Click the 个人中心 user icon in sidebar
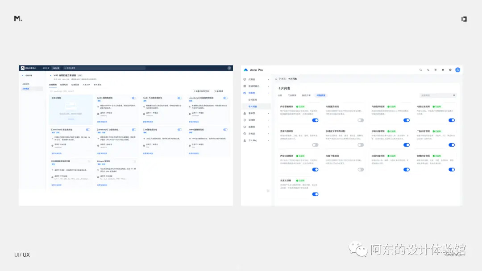This screenshot has height=271, width=482. tap(245, 140)
